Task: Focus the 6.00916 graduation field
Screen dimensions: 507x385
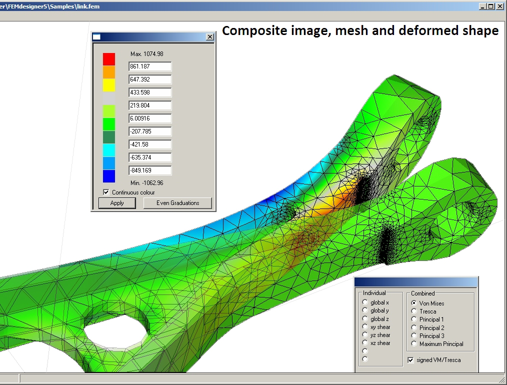Action: (149, 118)
